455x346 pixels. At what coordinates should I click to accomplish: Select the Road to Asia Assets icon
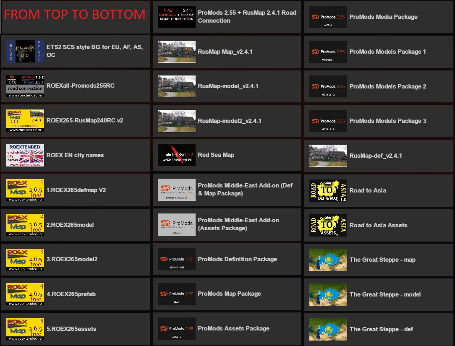pos(328,225)
